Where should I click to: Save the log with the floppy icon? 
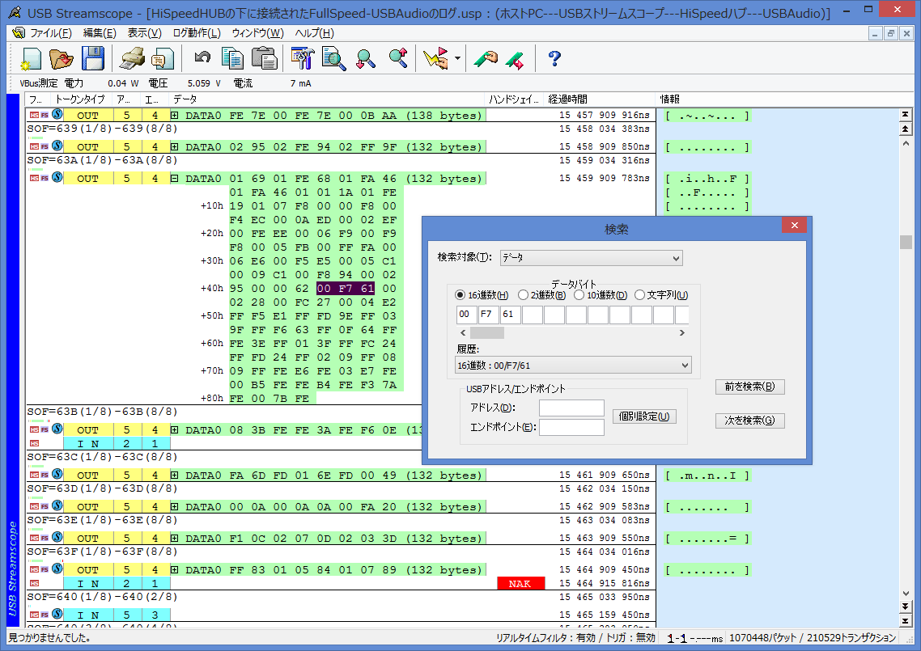point(92,59)
